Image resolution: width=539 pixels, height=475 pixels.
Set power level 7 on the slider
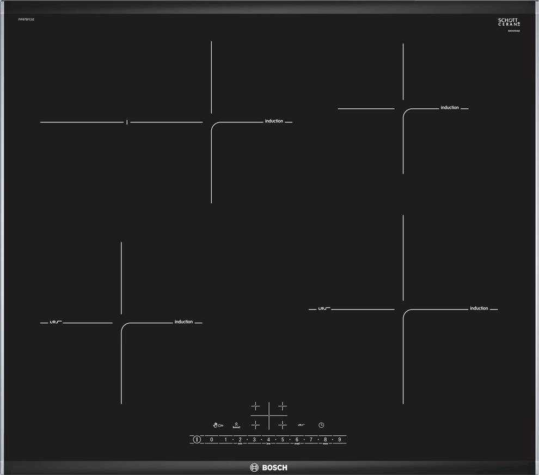point(311,439)
